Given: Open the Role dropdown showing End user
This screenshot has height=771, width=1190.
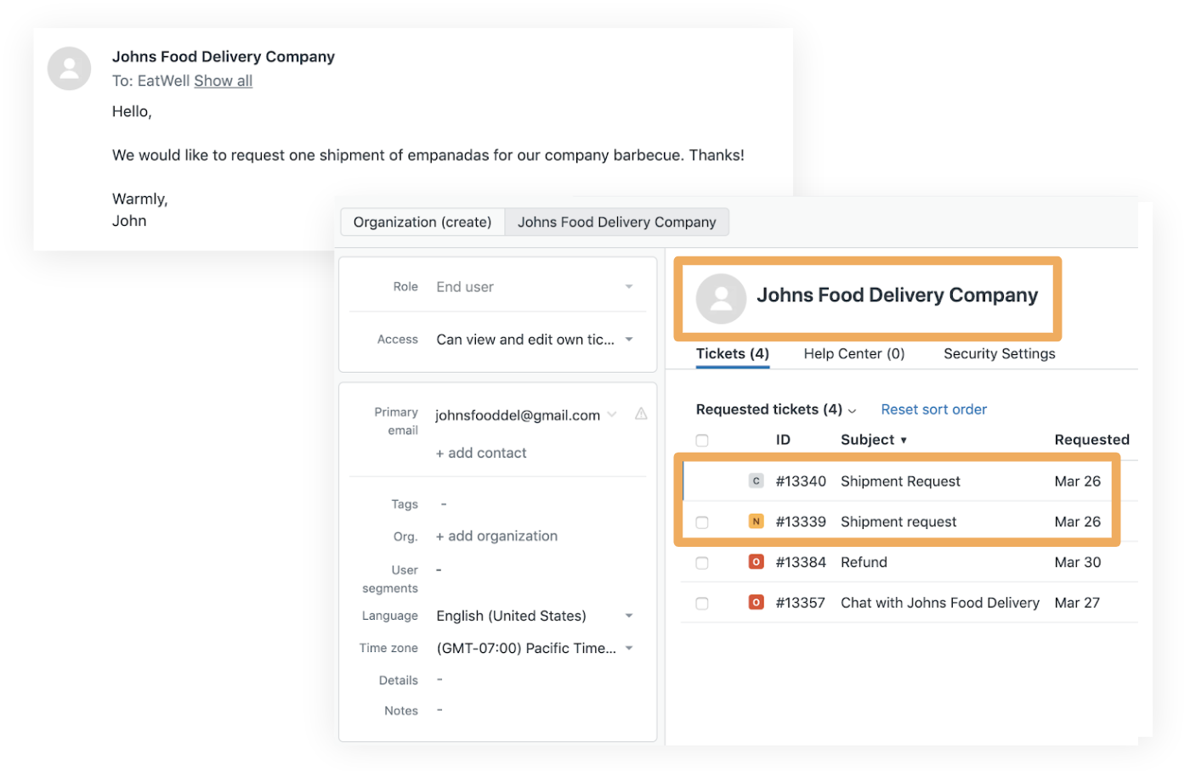Looking at the screenshot, I should tap(628, 287).
